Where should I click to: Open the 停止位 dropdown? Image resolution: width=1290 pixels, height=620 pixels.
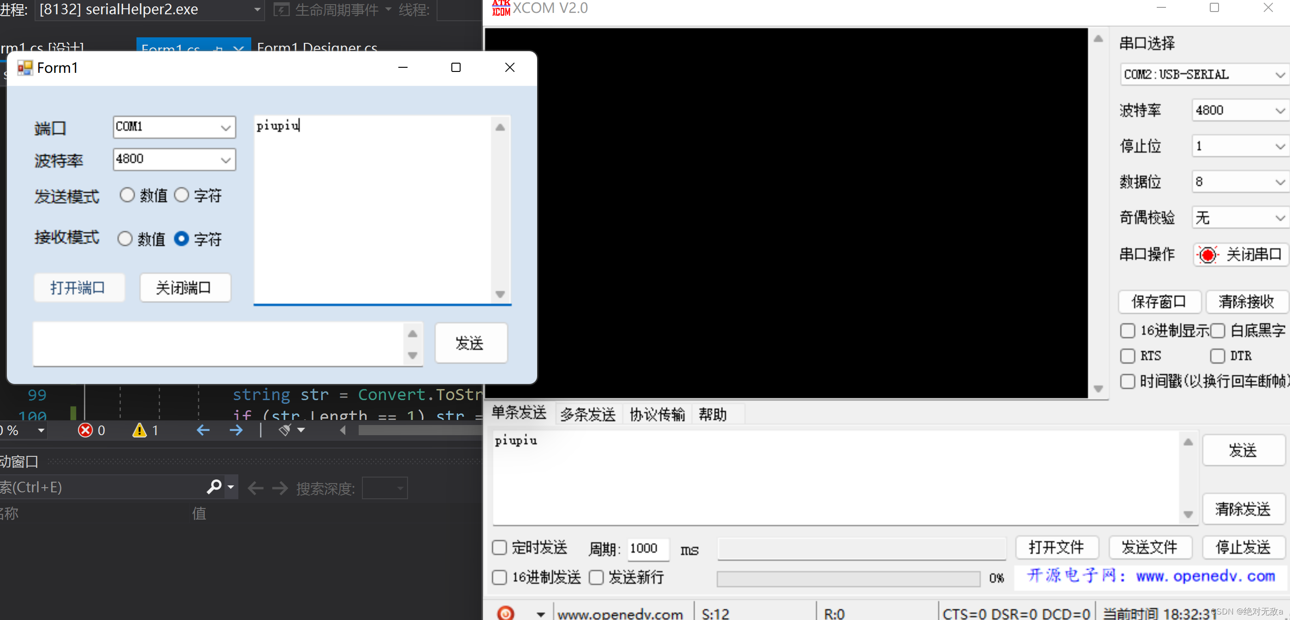1240,146
